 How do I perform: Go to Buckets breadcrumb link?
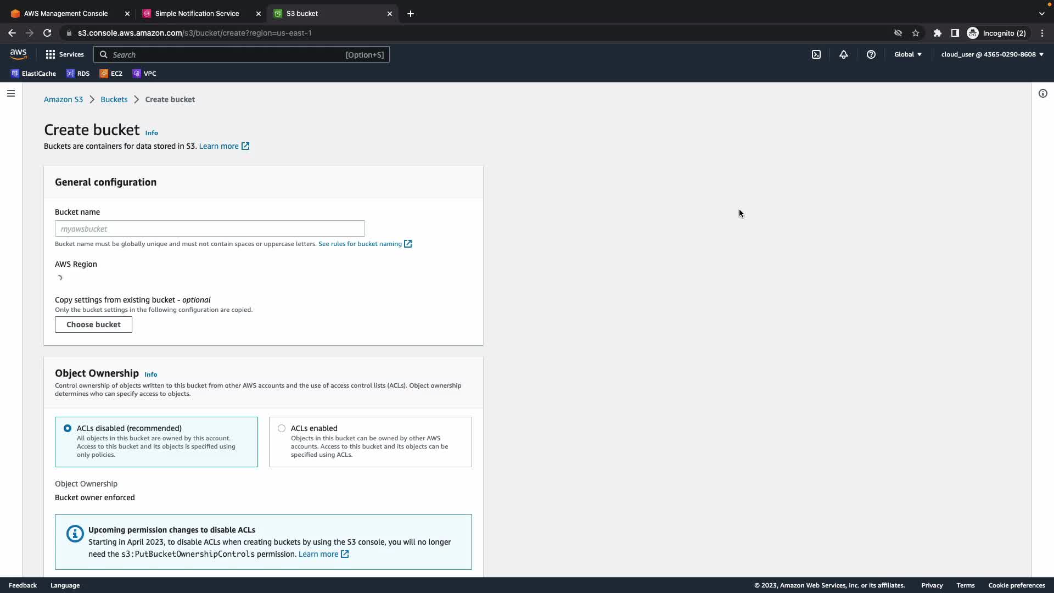(114, 99)
